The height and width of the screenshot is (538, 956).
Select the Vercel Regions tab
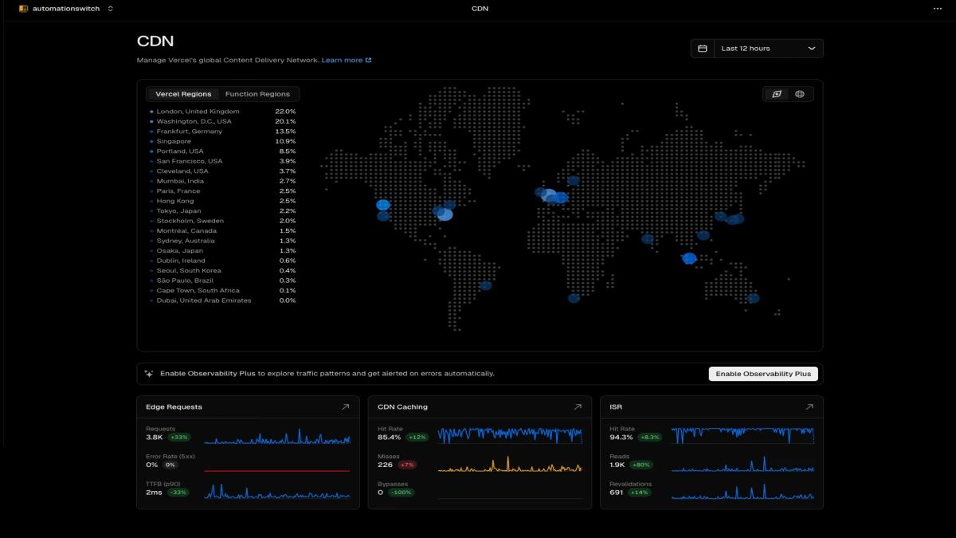pos(183,93)
